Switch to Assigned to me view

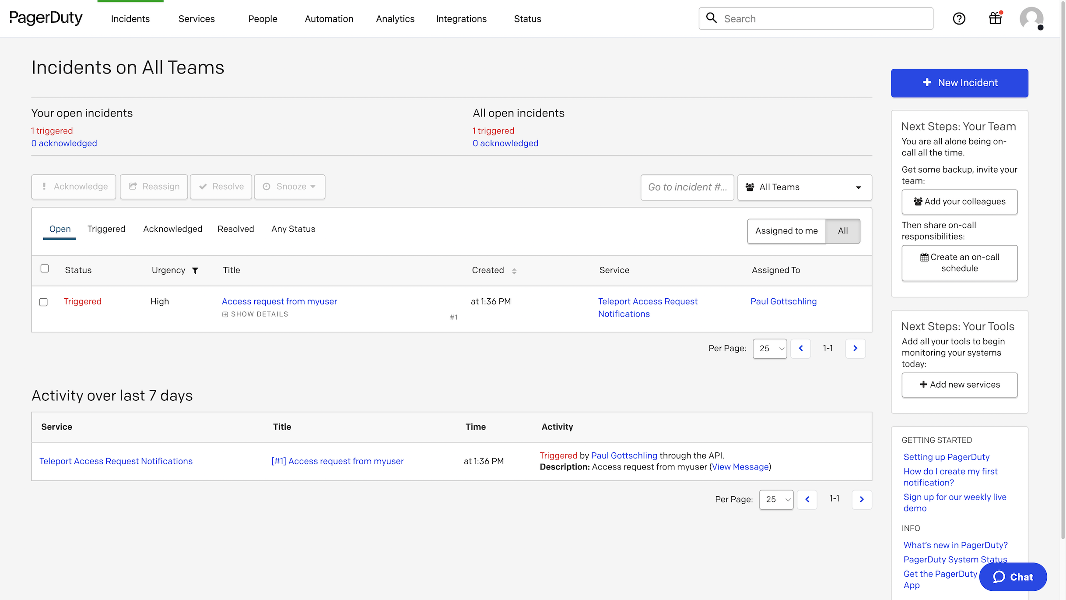click(x=786, y=231)
